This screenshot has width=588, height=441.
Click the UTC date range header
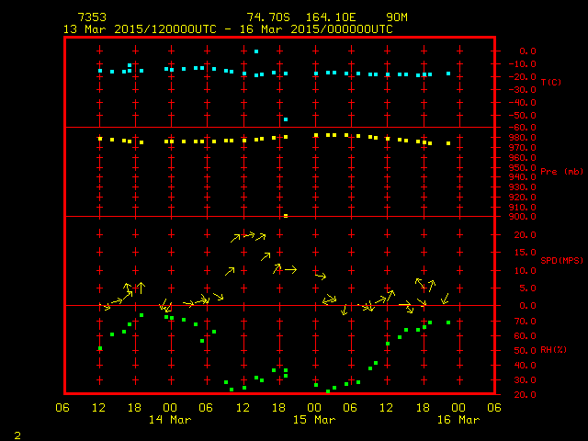click(x=228, y=28)
